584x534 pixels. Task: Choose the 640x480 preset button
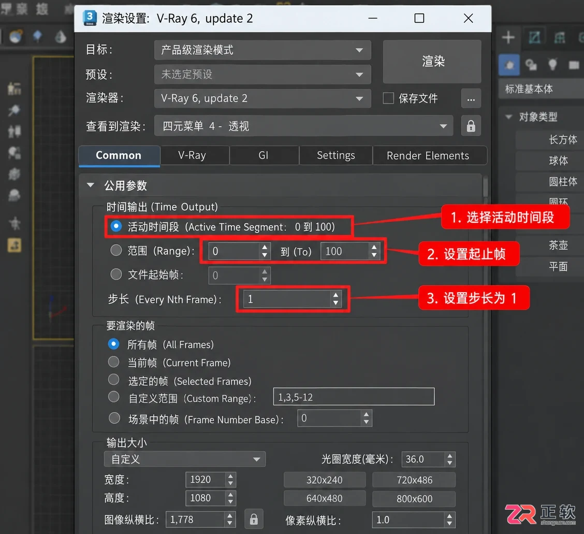click(325, 499)
